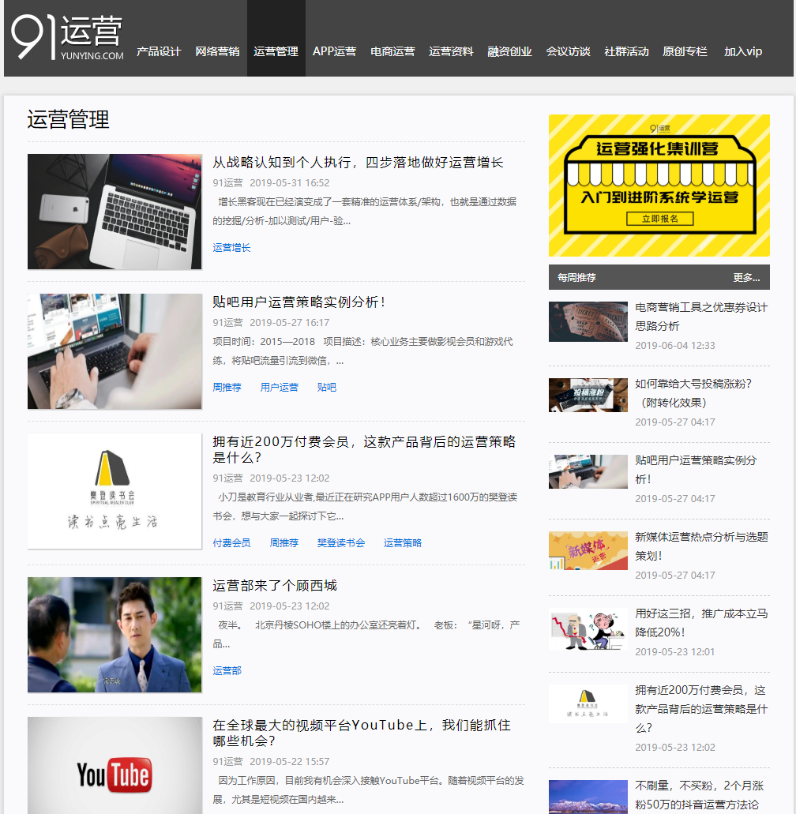Open the snowy mountain sidebar thumbnail
This screenshot has width=796, height=814.
(x=588, y=797)
